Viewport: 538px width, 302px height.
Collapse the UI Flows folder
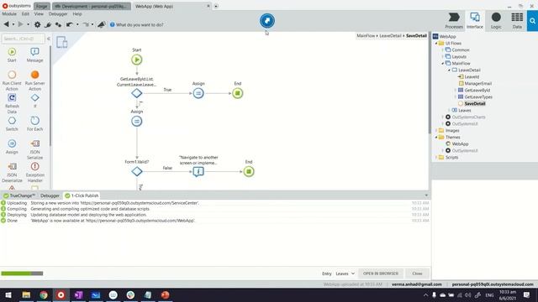coord(436,44)
